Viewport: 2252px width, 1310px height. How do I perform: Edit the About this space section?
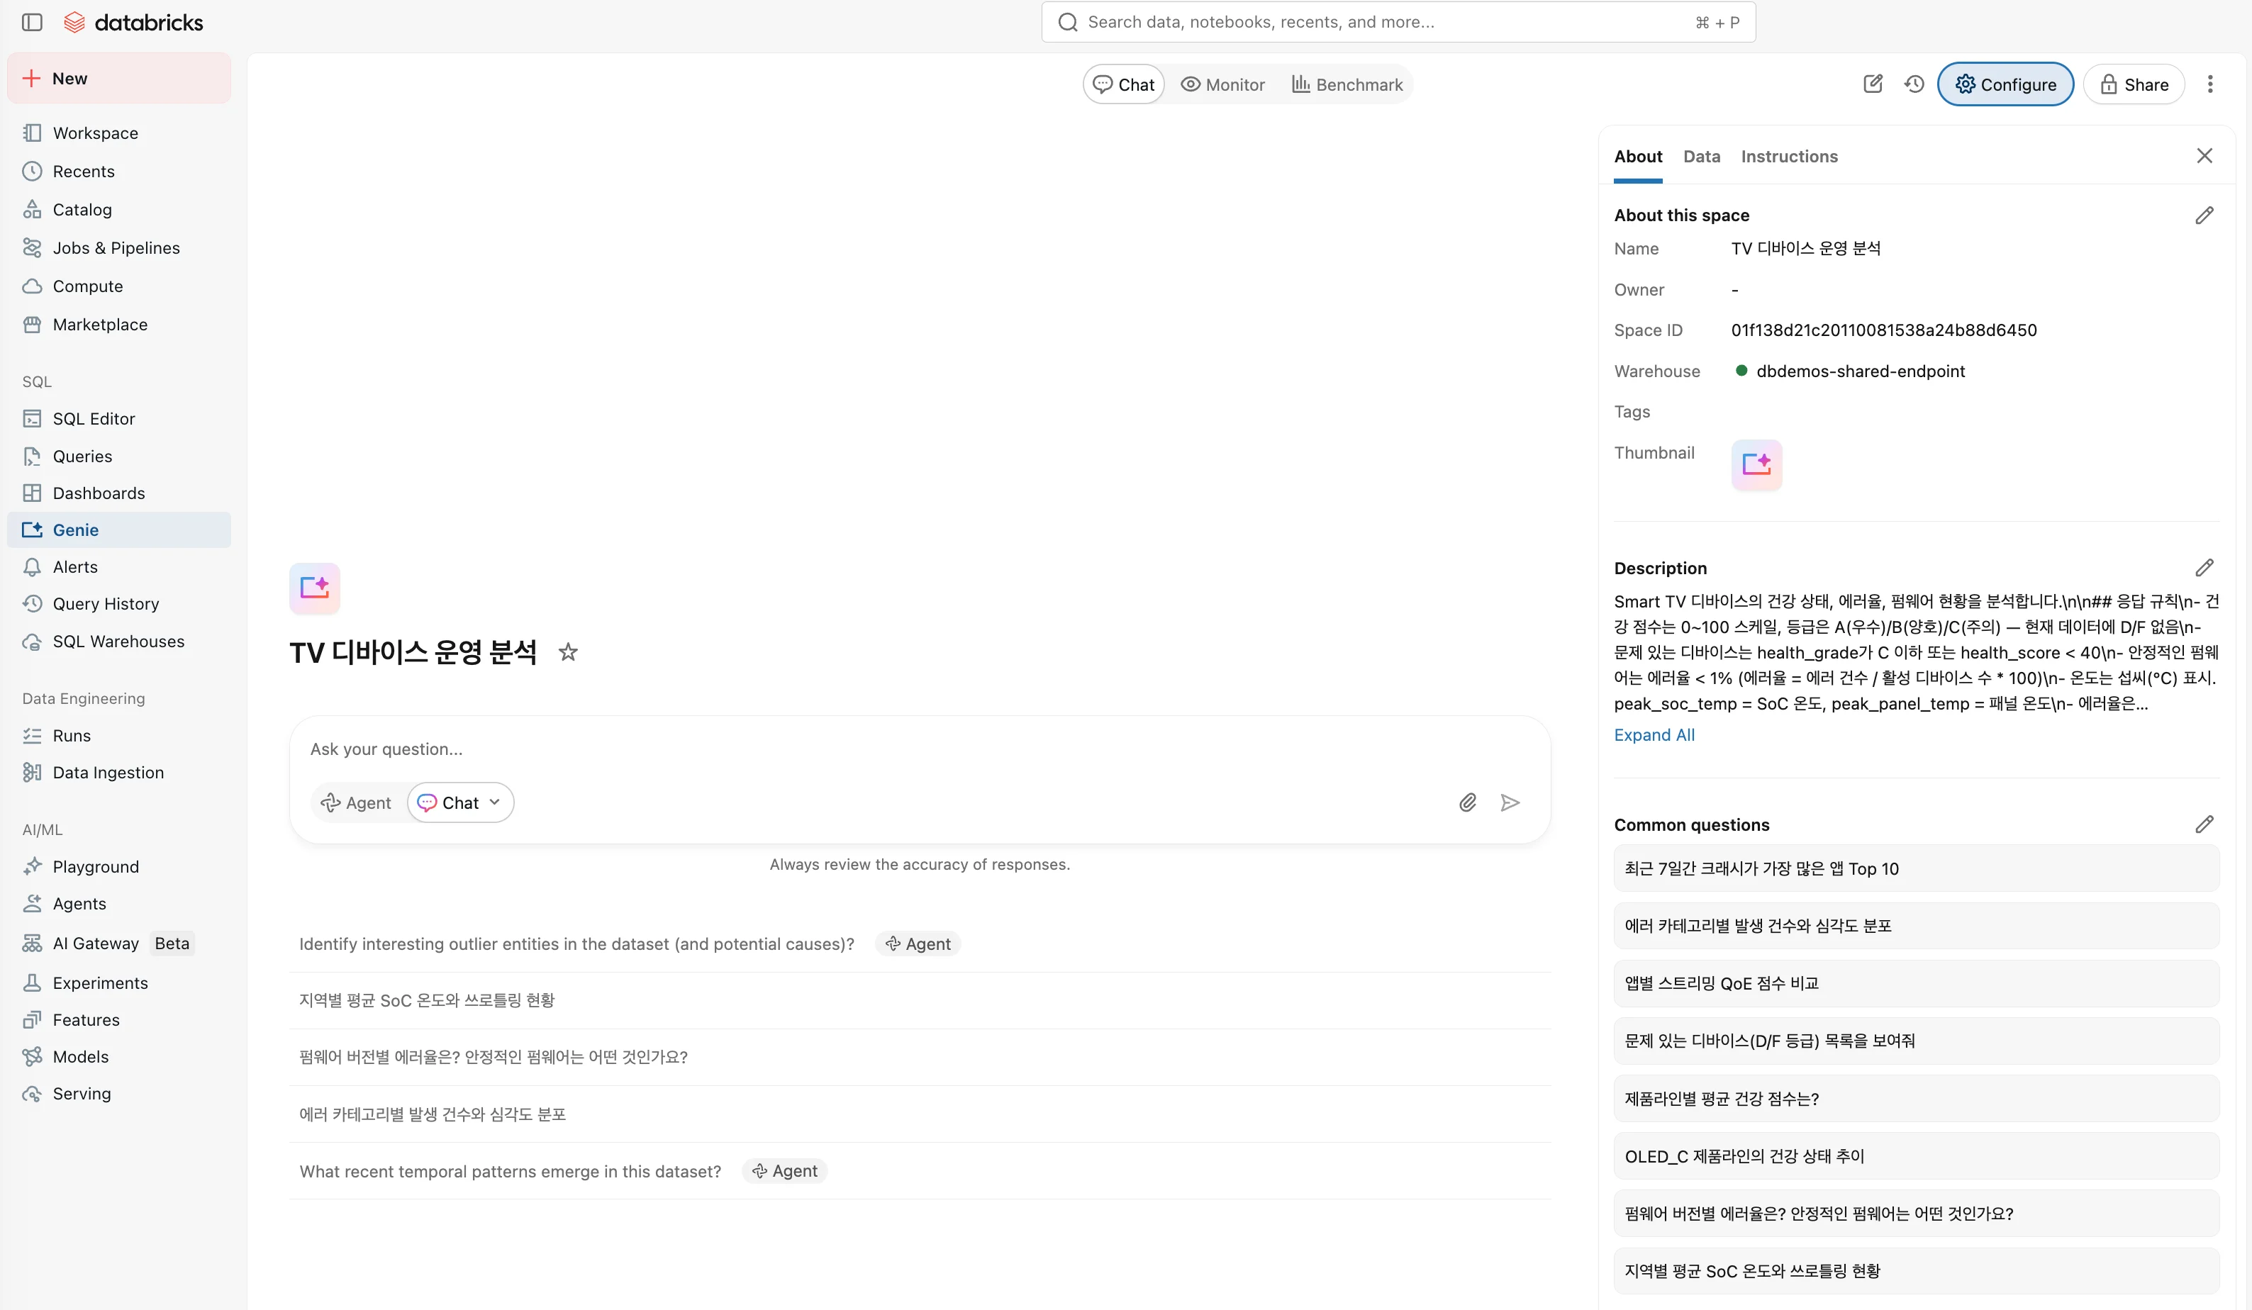[x=2204, y=215]
